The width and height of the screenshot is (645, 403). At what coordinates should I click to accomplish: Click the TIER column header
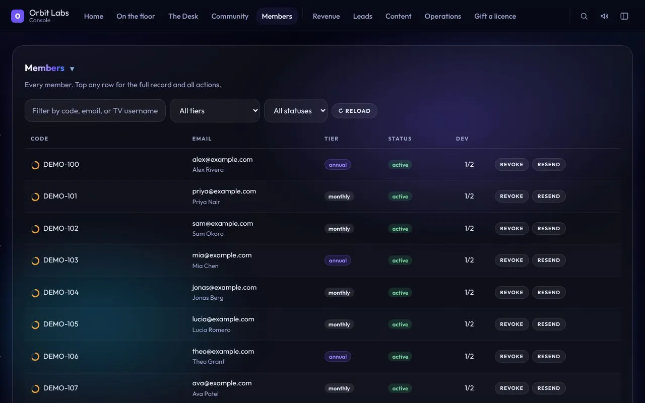pos(332,139)
